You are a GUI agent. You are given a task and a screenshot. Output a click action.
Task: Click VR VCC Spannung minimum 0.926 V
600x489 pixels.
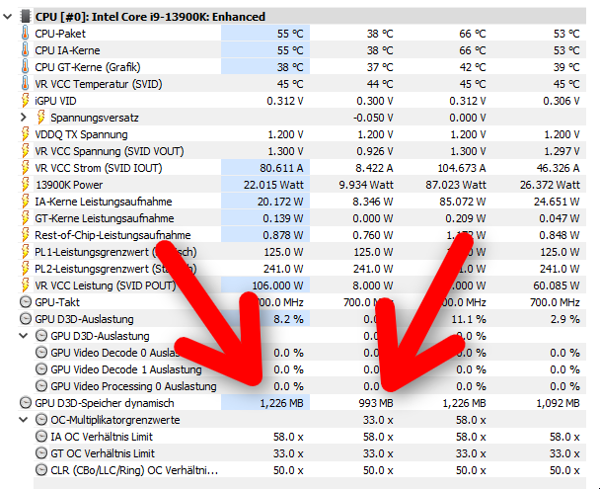pyautogui.click(x=375, y=151)
